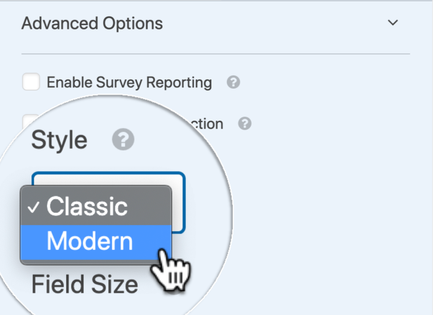This screenshot has height=315, width=433.
Task: Select the checkmark beside the Classic option
Action: tap(35, 207)
